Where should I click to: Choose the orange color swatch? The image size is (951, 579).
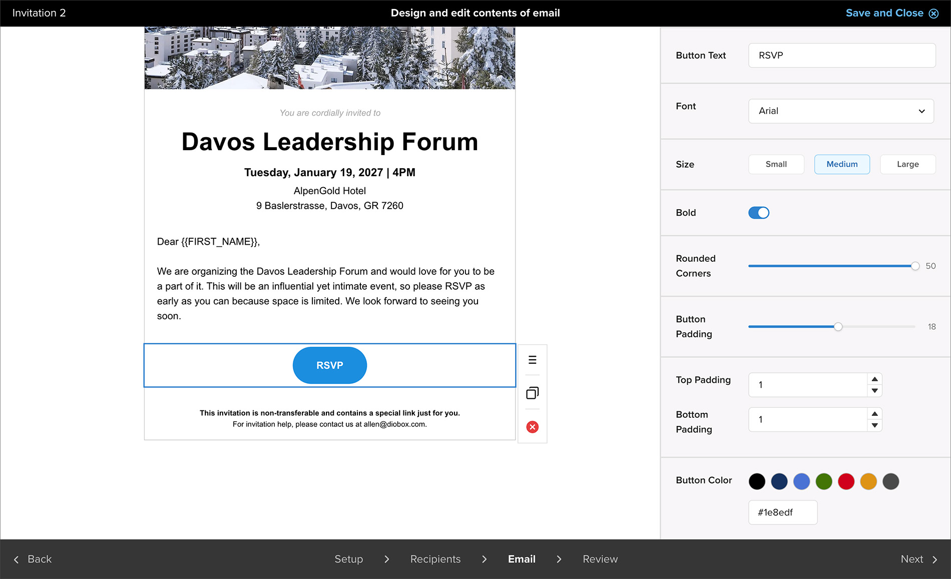(x=868, y=481)
